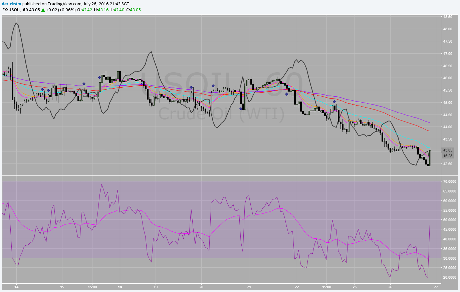Click the FX:USOIL, 60 symbol title
The width and height of the screenshot is (460, 292).
[15, 10]
